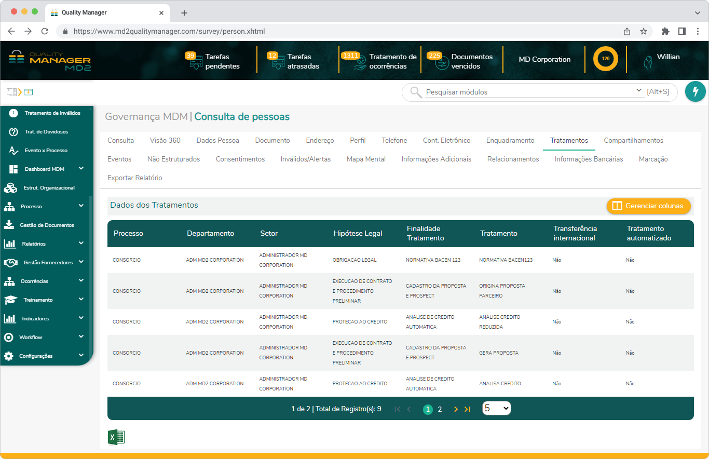Click the Excel export icon
The image size is (709, 459).
116,437
